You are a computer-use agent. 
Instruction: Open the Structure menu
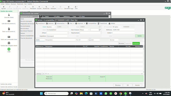[13, 4]
